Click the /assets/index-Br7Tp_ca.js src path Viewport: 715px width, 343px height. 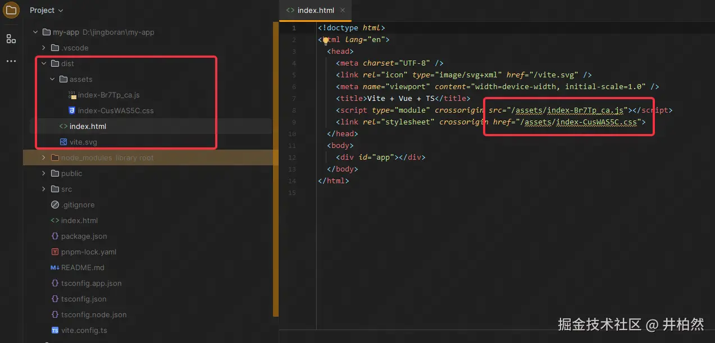[570, 110]
